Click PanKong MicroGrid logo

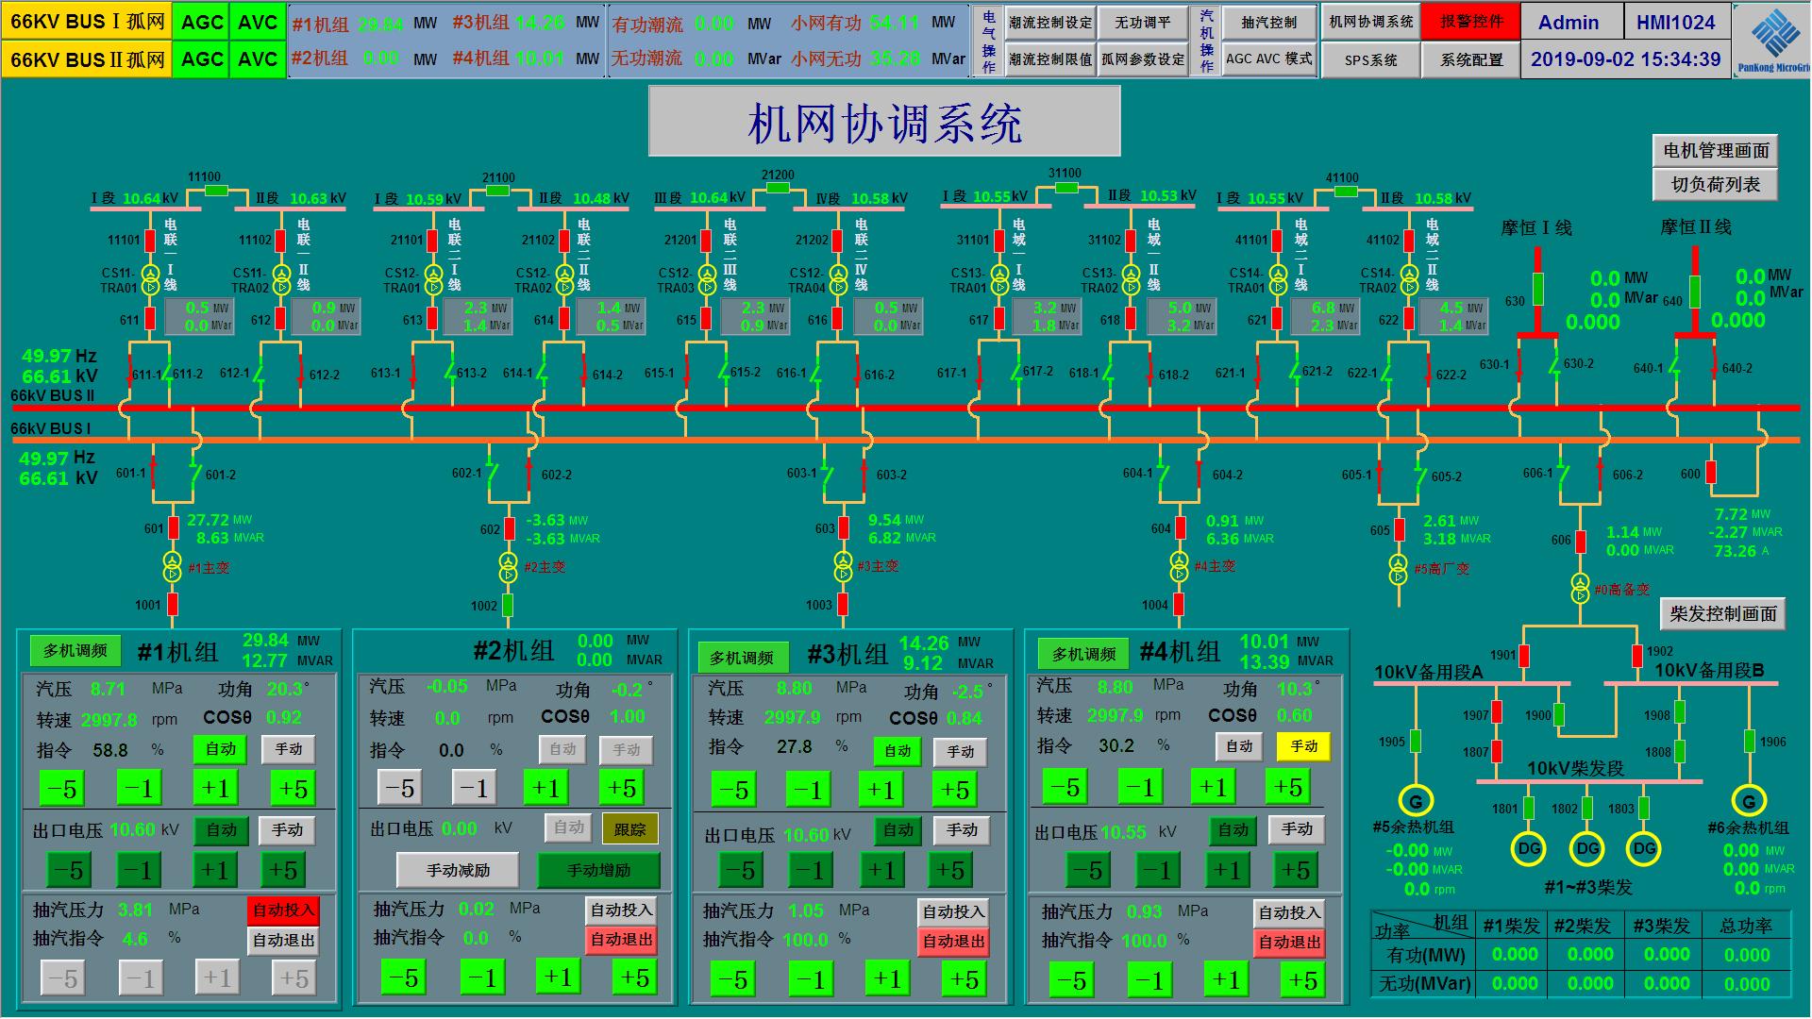(1773, 40)
